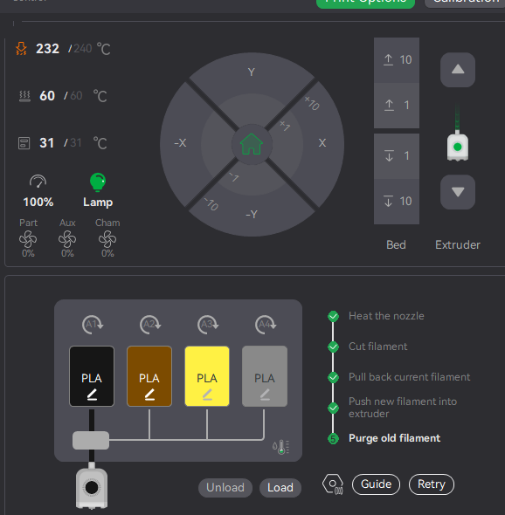Click chamber target temperature 31
The image size is (505, 515).
(75, 143)
